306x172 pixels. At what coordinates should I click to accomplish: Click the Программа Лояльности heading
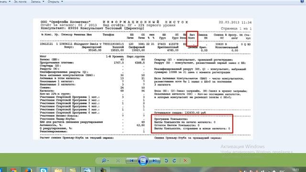point(171,119)
